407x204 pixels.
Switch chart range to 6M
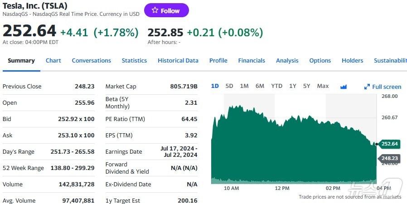(260, 86)
